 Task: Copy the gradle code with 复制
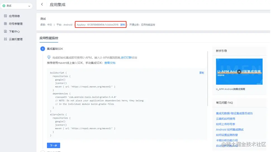(x=201, y=73)
